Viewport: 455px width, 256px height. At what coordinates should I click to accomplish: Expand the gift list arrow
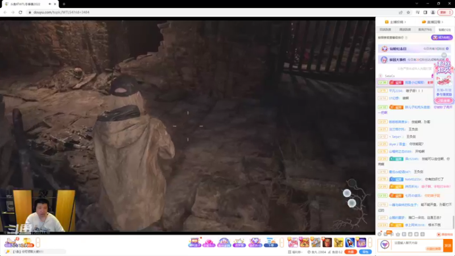pos(370,242)
